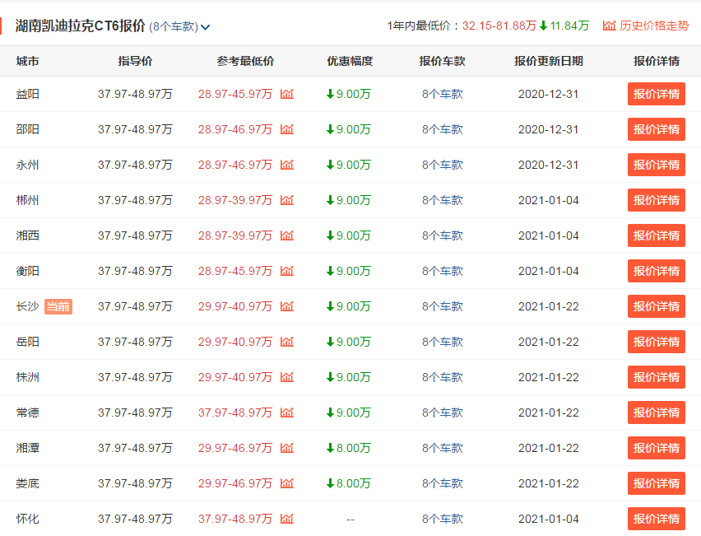Click the 当前 badge beside 长沙
The image size is (701, 536).
(x=58, y=306)
